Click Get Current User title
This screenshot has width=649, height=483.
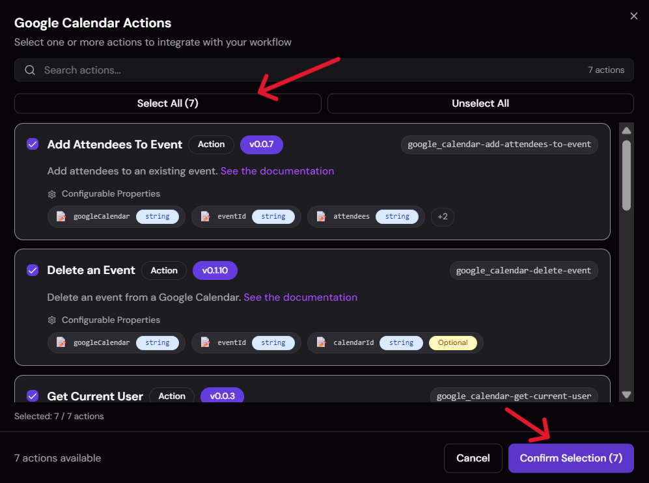[95, 396]
